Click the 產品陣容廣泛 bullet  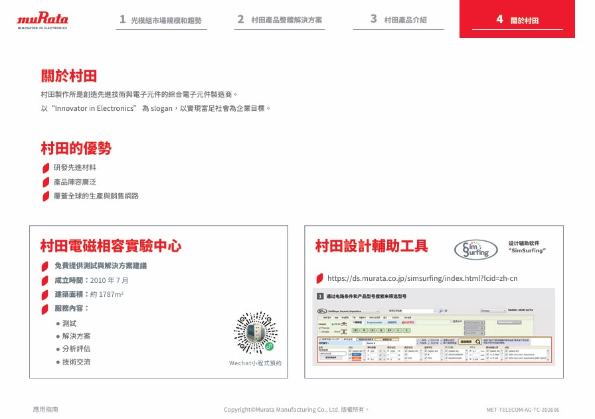[75, 182]
